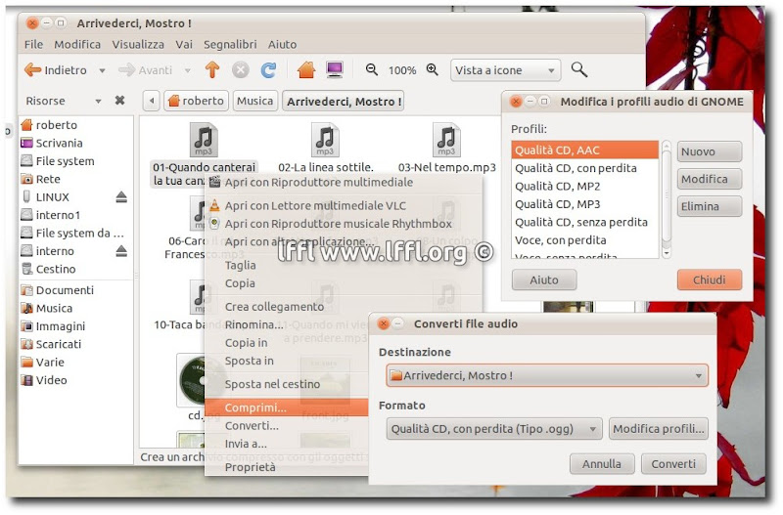Zoom in with the plus magnifier
This screenshot has width=783, height=515.
[433, 69]
